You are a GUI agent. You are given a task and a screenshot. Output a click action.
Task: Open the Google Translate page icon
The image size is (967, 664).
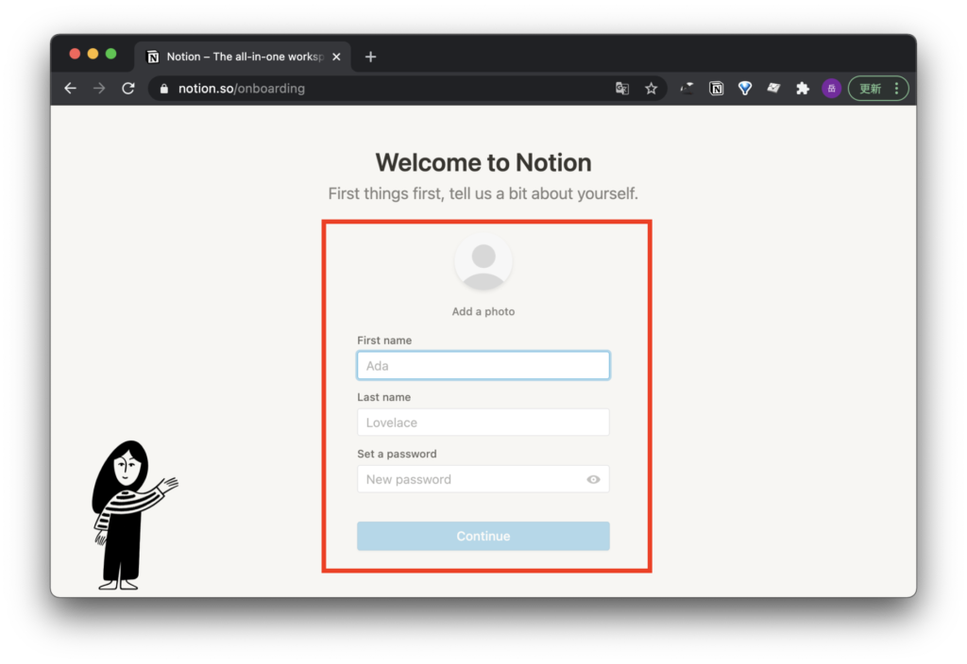pyautogui.click(x=622, y=88)
